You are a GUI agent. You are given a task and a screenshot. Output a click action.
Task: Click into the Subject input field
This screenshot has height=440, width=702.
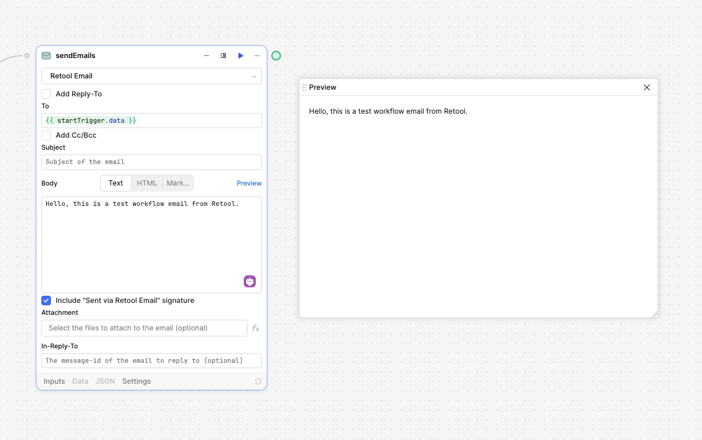click(x=152, y=162)
